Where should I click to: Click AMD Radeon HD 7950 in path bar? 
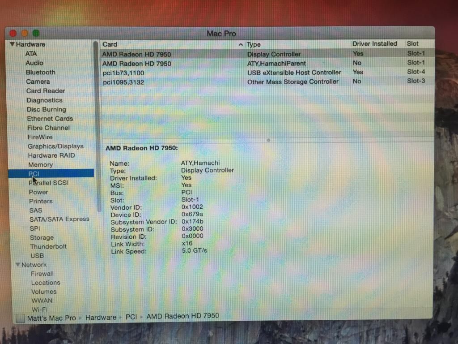(x=183, y=316)
